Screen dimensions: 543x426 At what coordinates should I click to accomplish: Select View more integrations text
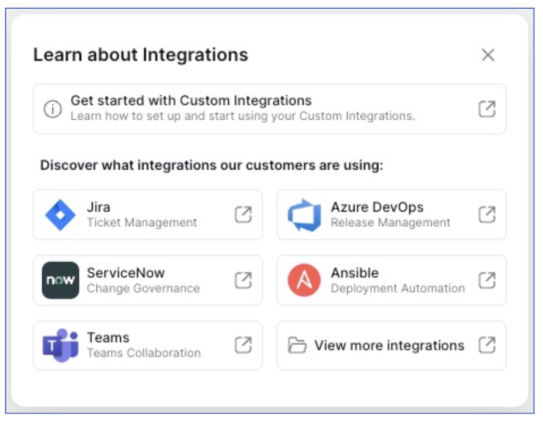coord(389,345)
